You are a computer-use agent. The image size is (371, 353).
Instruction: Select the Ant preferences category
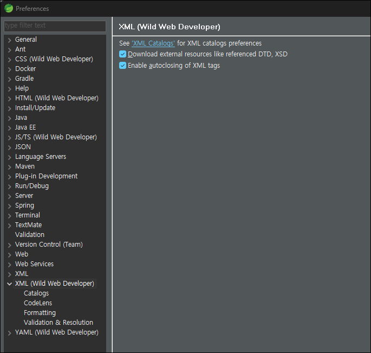(x=21, y=49)
